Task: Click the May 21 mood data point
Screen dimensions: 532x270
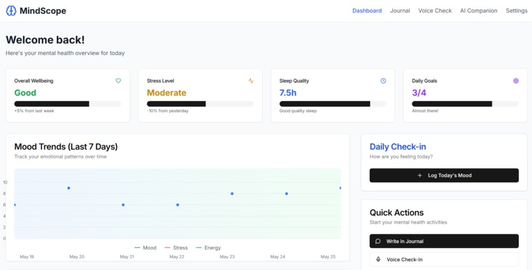Action: tap(123, 205)
